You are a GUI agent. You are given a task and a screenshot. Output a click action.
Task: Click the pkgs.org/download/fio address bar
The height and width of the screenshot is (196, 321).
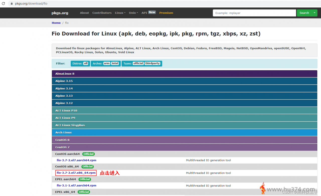[164, 4]
